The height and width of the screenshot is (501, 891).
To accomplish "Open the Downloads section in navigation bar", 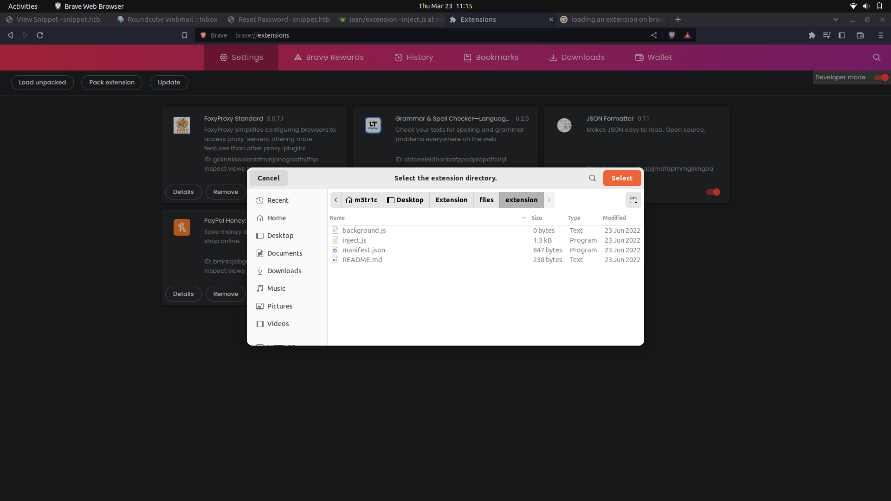I will click(576, 57).
